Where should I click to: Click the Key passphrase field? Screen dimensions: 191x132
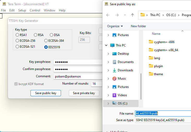(78, 62)
